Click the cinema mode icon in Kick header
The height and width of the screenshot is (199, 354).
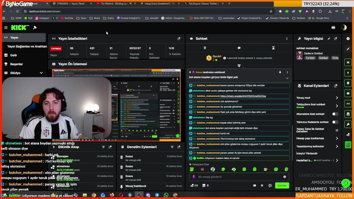[333, 28]
